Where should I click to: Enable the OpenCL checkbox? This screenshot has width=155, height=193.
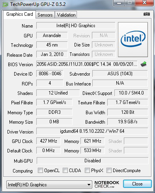(40, 171)
